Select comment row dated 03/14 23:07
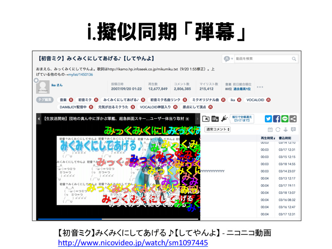 (x=250, y=171)
